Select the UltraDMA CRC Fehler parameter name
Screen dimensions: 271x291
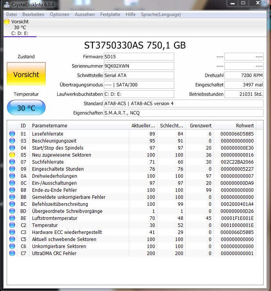pyautogui.click(x=54, y=254)
